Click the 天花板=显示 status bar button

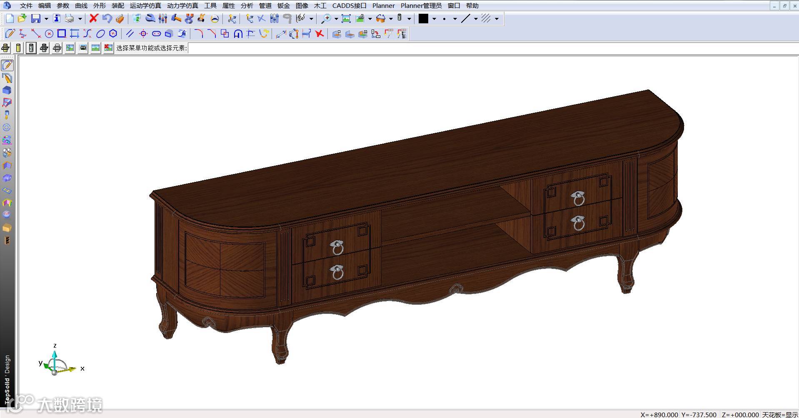click(x=780, y=415)
